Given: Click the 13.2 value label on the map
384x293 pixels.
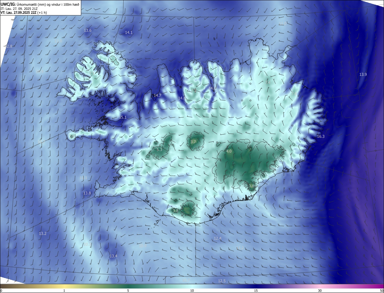Looking at the screenshot, I should pos(43,233).
